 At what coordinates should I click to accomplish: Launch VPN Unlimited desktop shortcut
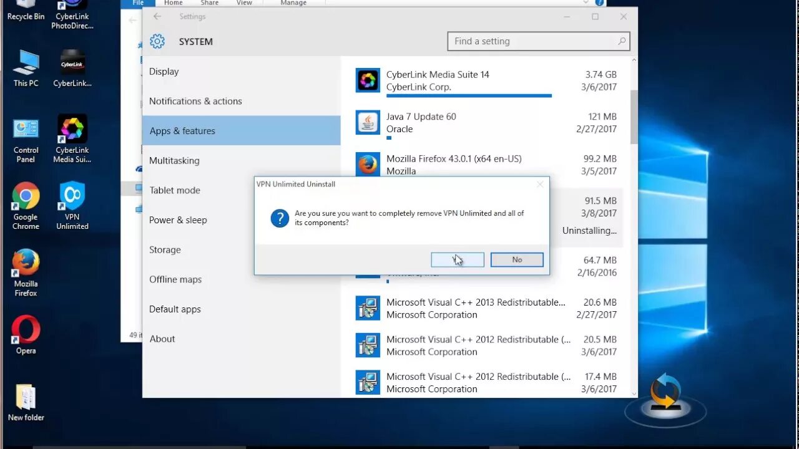tap(72, 206)
